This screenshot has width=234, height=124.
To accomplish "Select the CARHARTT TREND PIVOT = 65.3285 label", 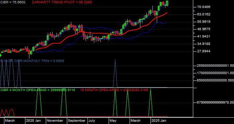I will pos(62,2).
